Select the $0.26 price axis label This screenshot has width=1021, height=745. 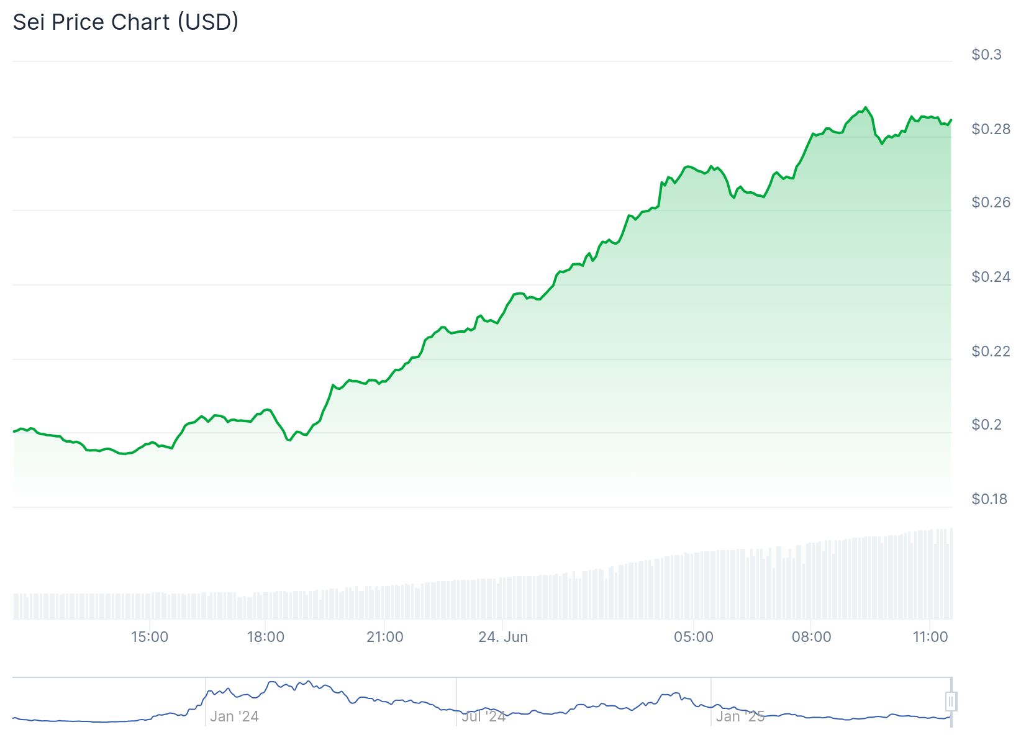coord(991,202)
